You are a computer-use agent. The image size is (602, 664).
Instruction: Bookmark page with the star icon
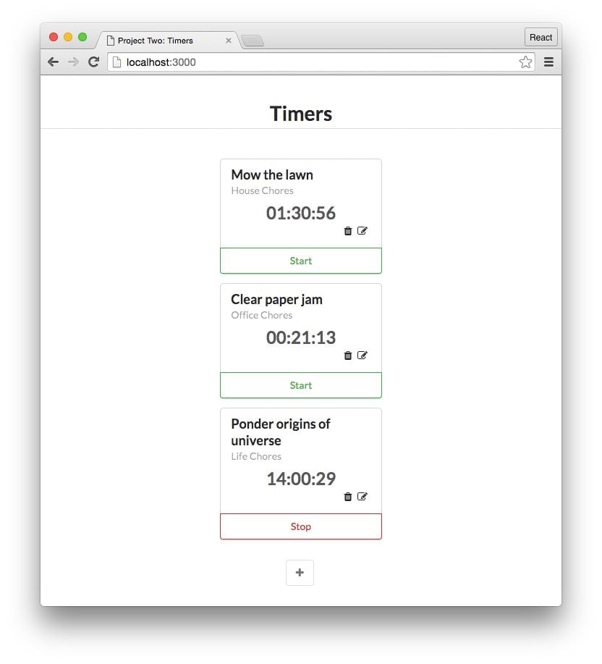click(525, 62)
